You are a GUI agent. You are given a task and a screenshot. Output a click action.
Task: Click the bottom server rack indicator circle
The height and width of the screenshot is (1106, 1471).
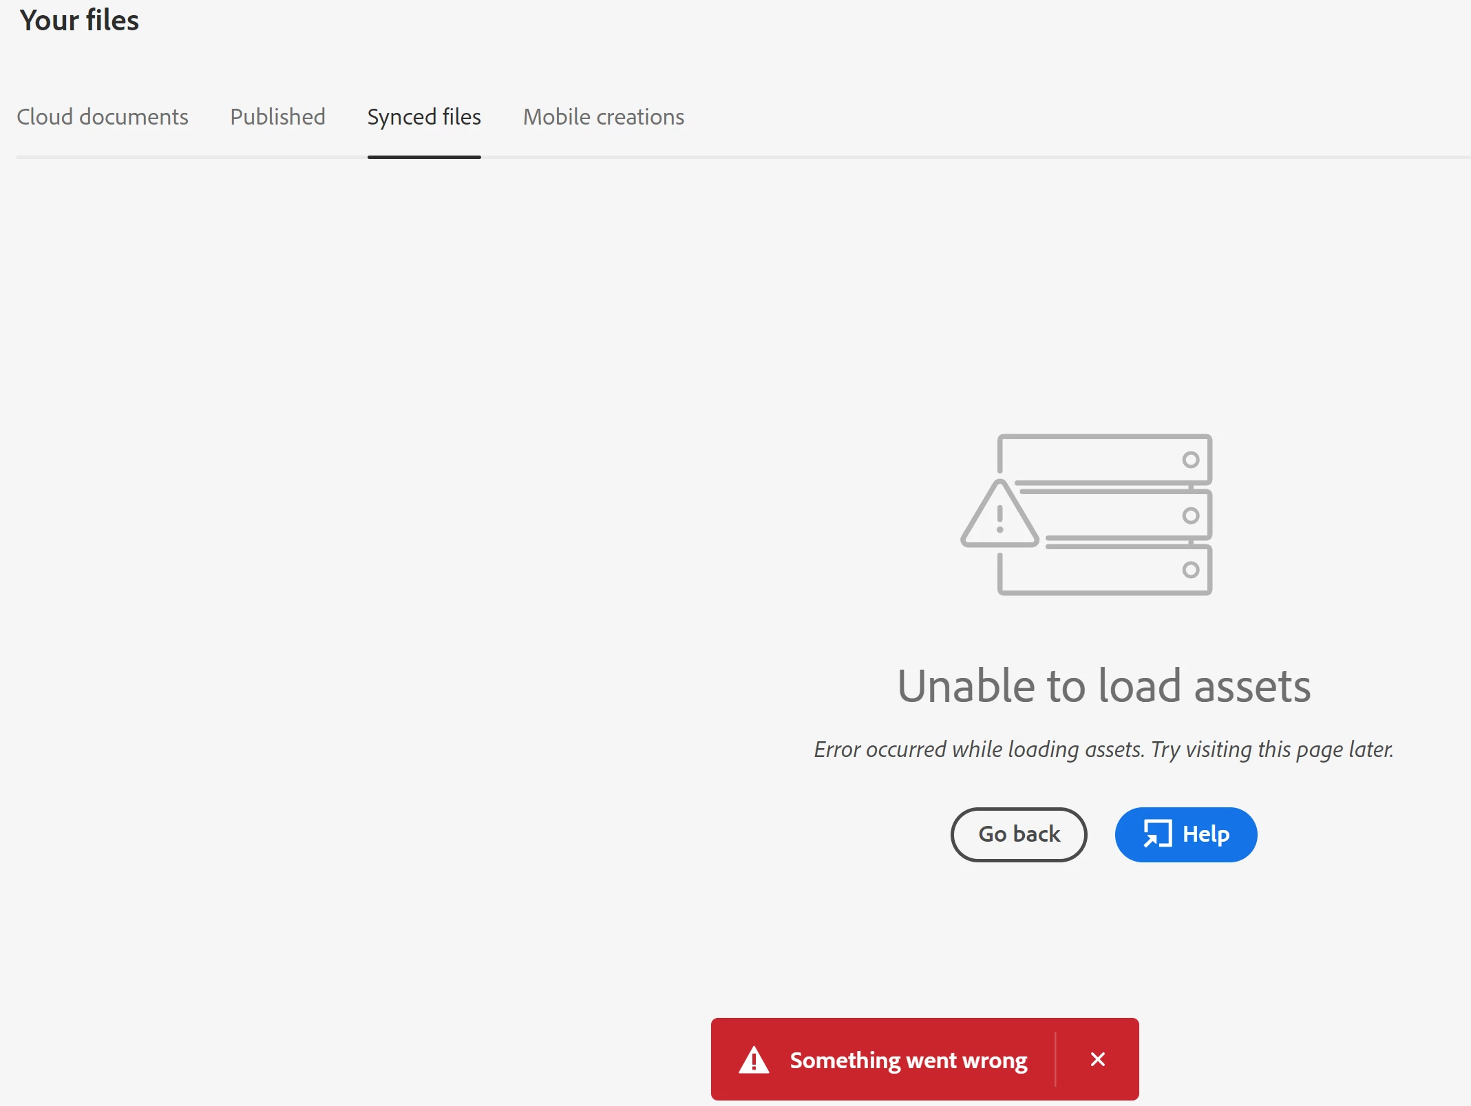[1190, 570]
